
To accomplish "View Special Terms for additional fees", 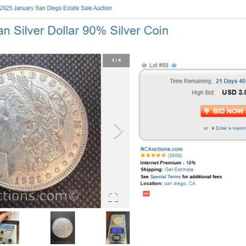I will pos(165,177).
